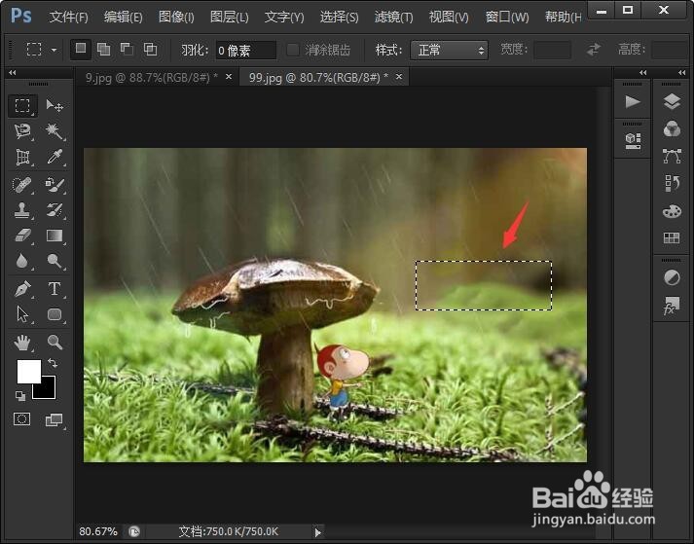694x544 pixels.
Task: Select the Dodge tool
Action: 55,261
